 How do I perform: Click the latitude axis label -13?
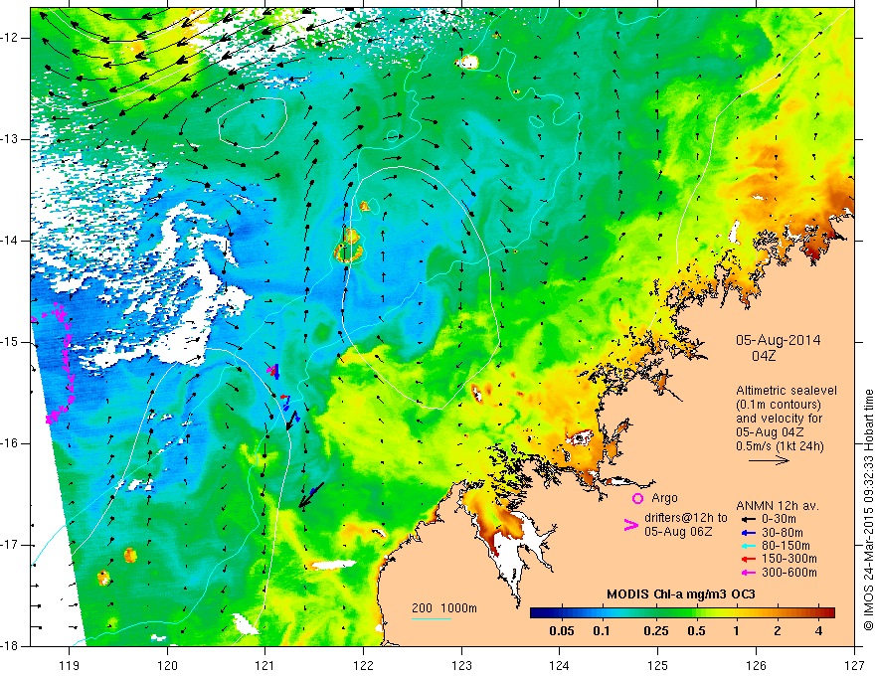coord(10,139)
